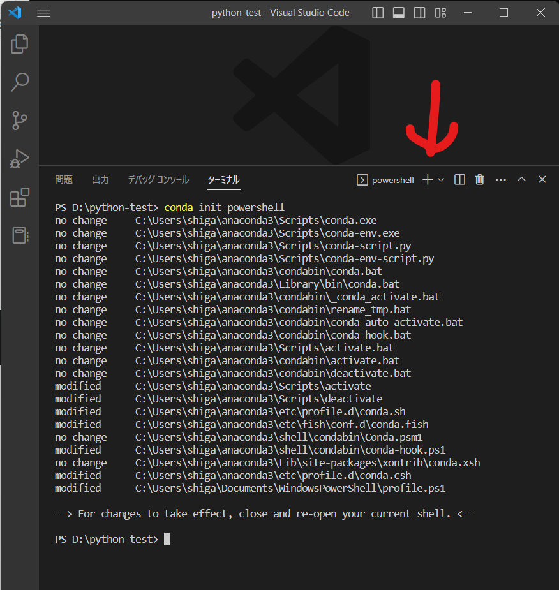Open the Source Control view
This screenshot has height=590, width=559.
[x=19, y=121]
